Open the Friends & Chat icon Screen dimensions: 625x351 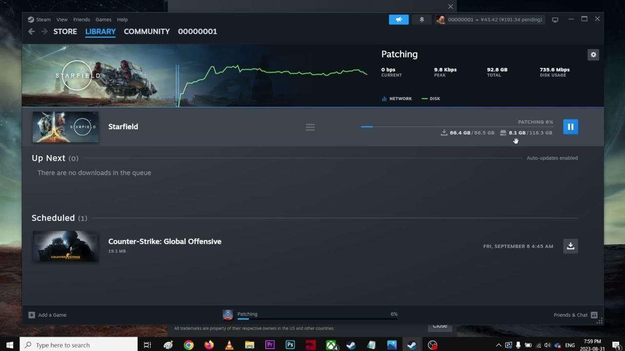click(594, 315)
